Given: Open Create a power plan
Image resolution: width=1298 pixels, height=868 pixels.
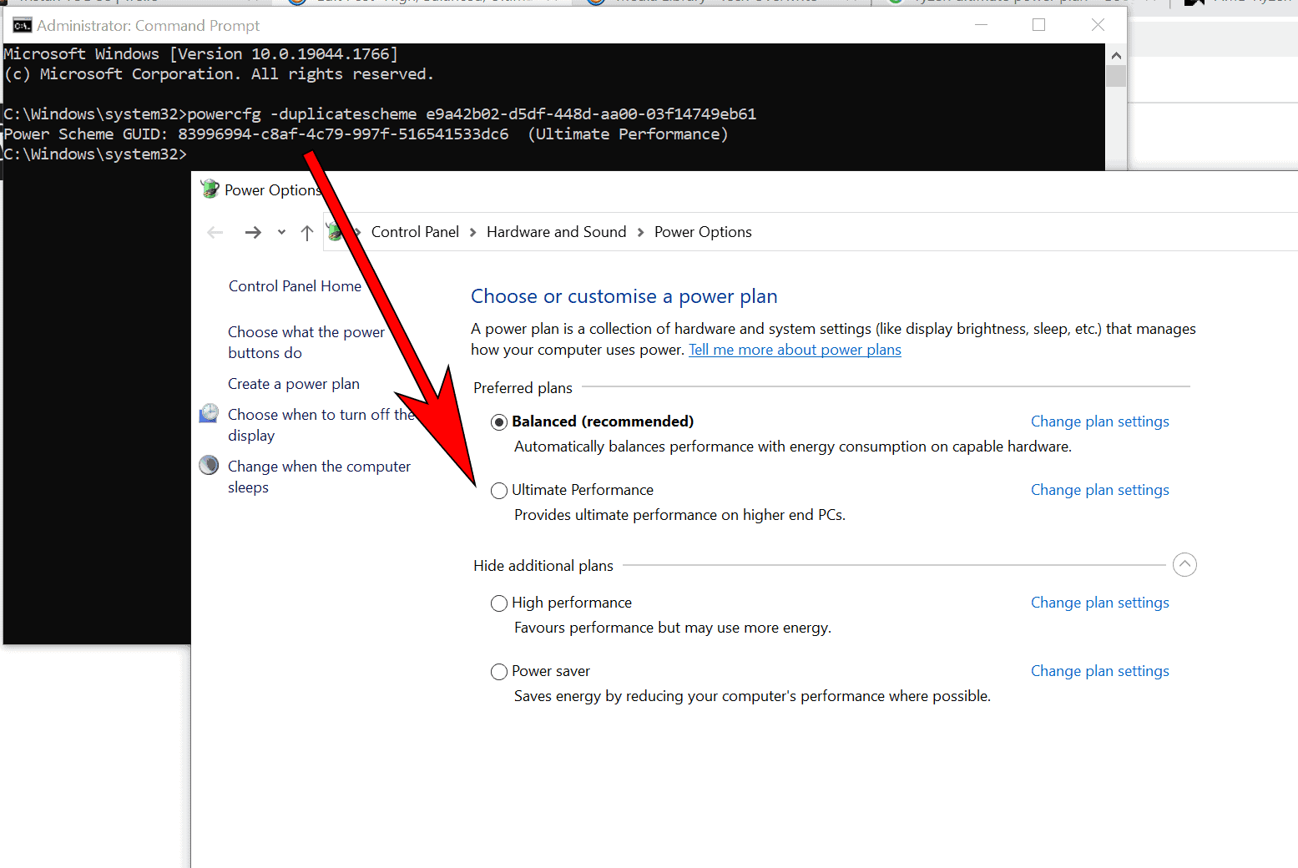Looking at the screenshot, I should click(294, 384).
